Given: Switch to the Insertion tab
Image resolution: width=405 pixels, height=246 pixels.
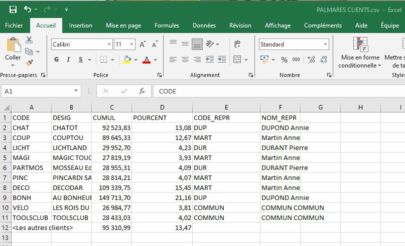Looking at the screenshot, I should (x=81, y=25).
